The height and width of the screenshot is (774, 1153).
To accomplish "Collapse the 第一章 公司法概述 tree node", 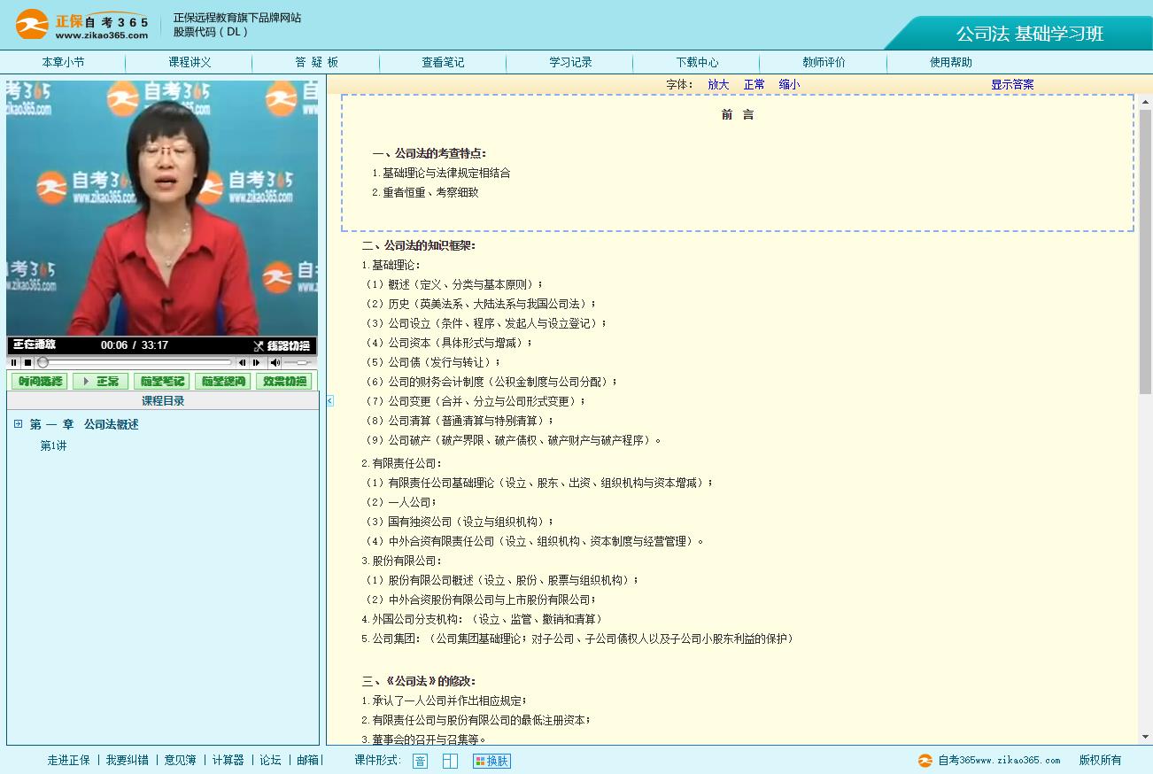I will tap(18, 424).
